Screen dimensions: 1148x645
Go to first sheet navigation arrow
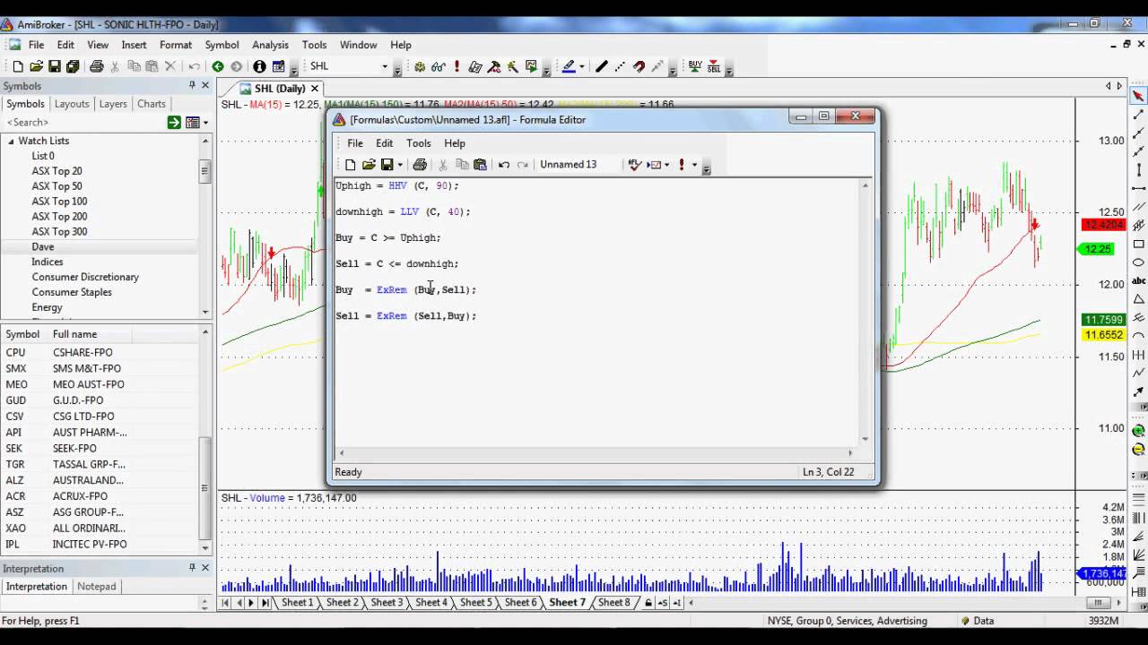point(225,603)
